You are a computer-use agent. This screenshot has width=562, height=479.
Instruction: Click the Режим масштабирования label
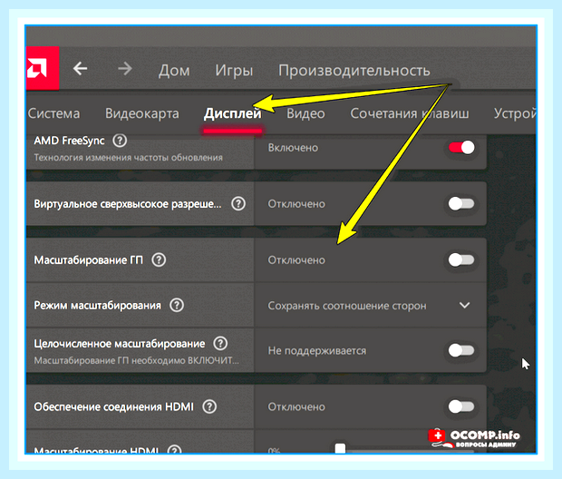point(98,306)
